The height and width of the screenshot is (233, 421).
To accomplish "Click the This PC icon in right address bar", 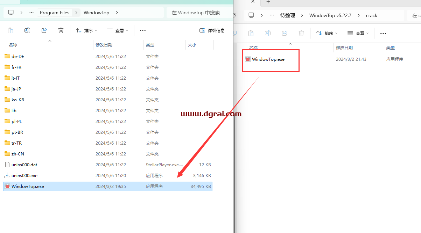I will pyautogui.click(x=251, y=15).
